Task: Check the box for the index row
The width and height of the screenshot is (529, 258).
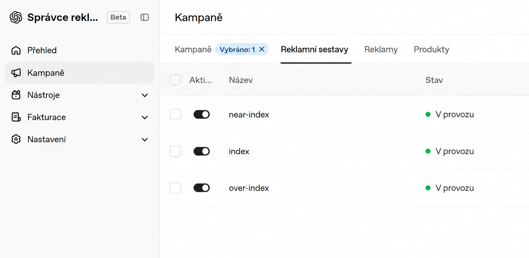Action: click(x=175, y=151)
